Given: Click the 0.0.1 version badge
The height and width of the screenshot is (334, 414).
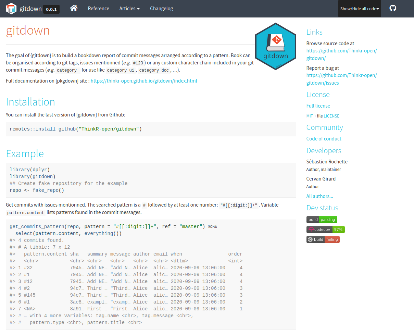Looking at the screenshot, I should (x=51, y=9).
